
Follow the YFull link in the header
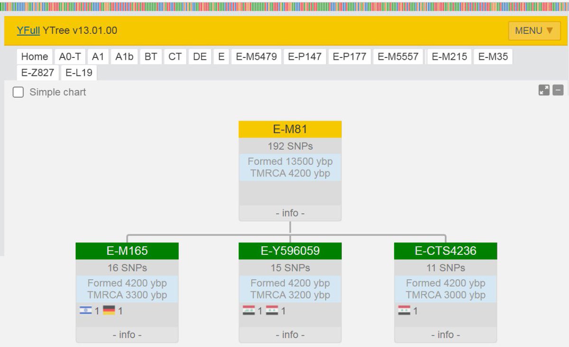point(28,30)
